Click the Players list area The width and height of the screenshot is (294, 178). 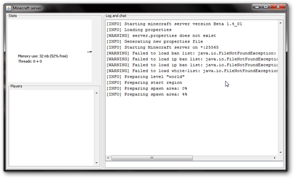click(52, 128)
